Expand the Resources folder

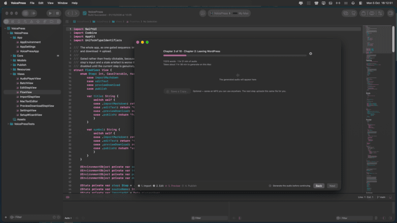pyautogui.click(x=11, y=69)
